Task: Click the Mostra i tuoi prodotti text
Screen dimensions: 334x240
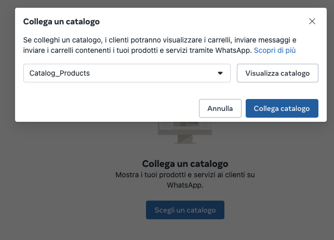Action: [x=185, y=175]
